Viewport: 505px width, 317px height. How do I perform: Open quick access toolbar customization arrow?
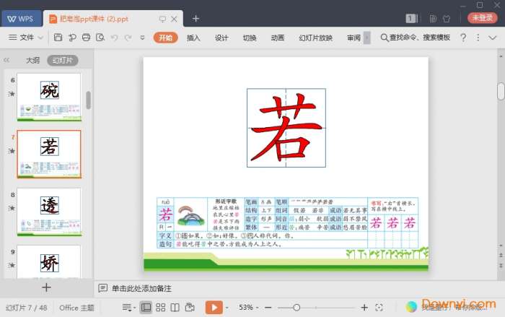click(142, 38)
